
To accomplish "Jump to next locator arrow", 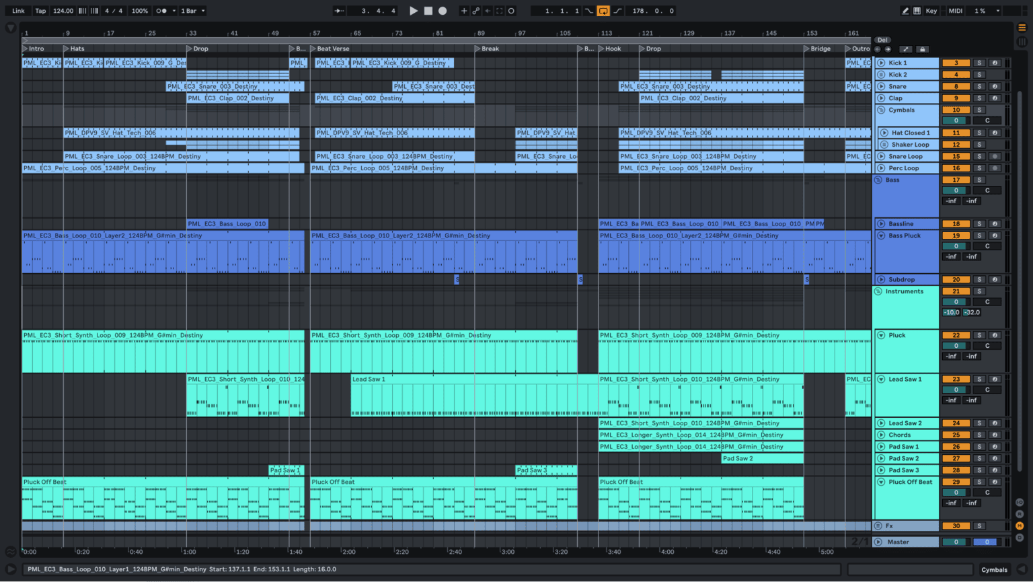I will point(888,49).
